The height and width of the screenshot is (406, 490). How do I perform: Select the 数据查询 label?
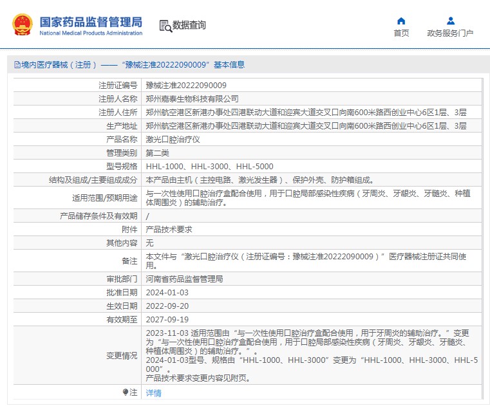(x=189, y=25)
